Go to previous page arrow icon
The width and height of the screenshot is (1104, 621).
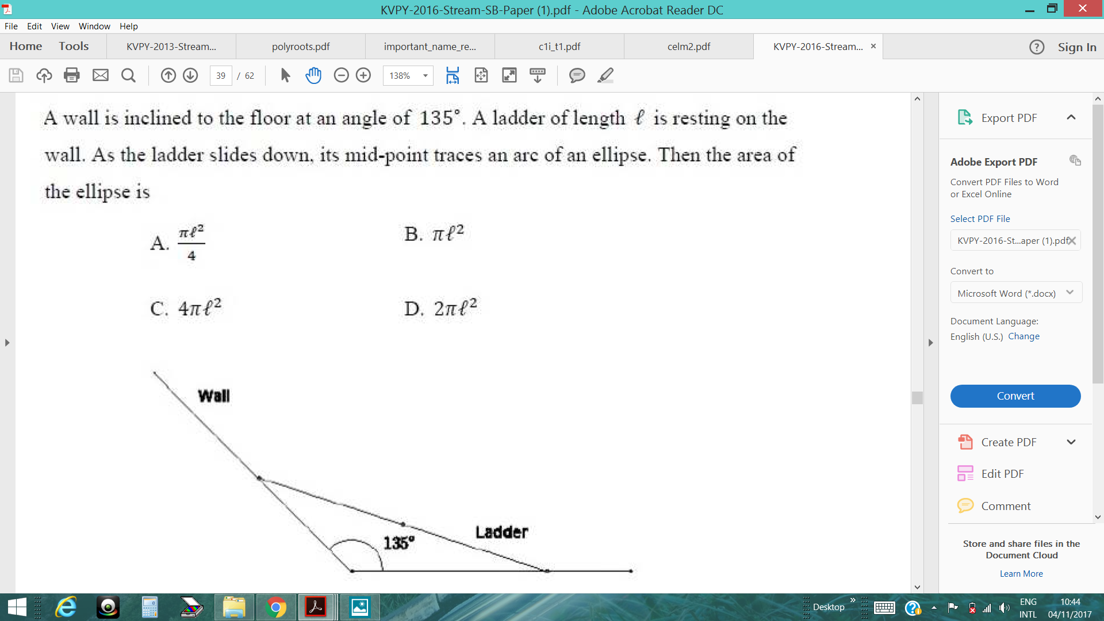point(168,75)
